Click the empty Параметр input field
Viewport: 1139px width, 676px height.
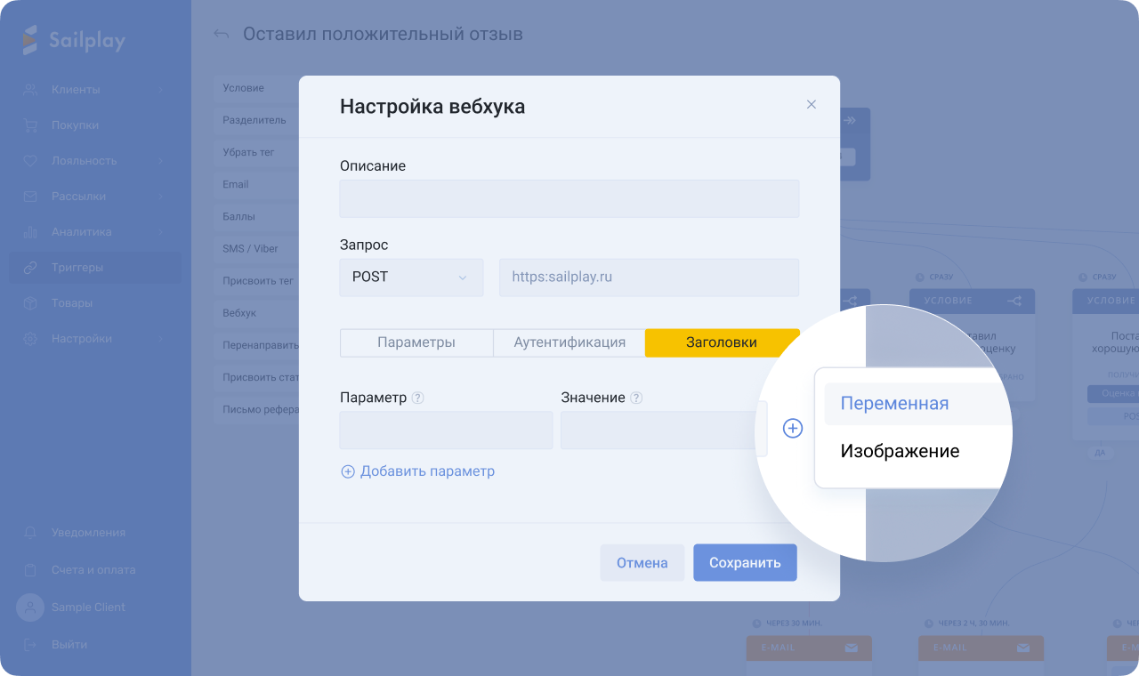pyautogui.click(x=447, y=431)
